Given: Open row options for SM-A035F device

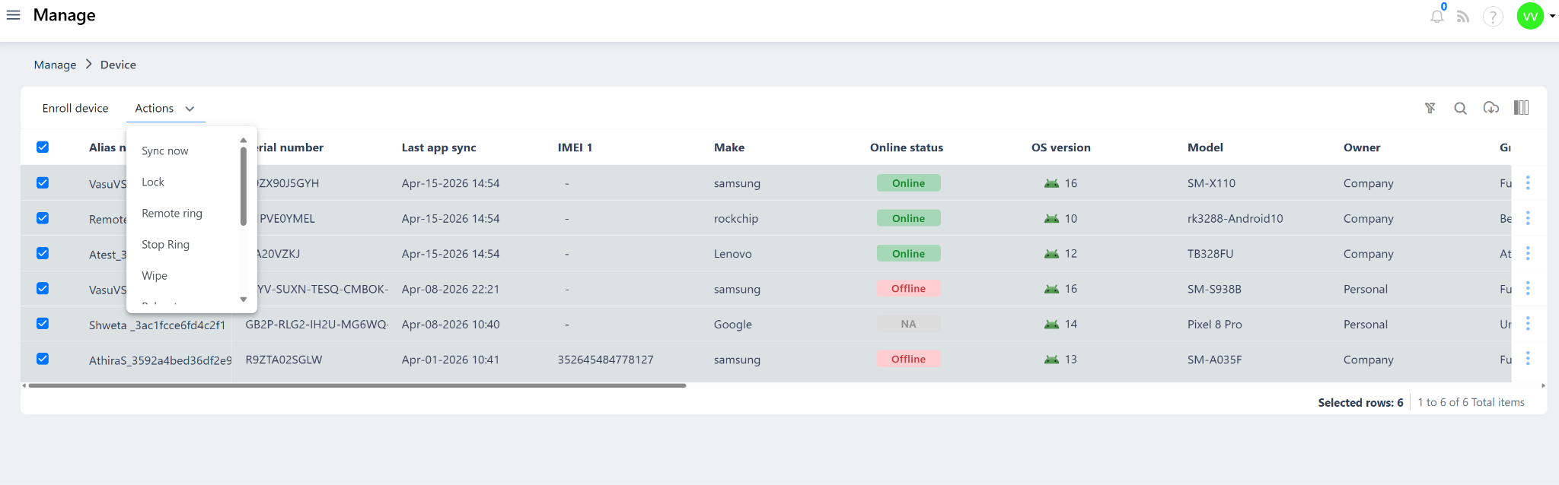Looking at the screenshot, I should [x=1528, y=359].
